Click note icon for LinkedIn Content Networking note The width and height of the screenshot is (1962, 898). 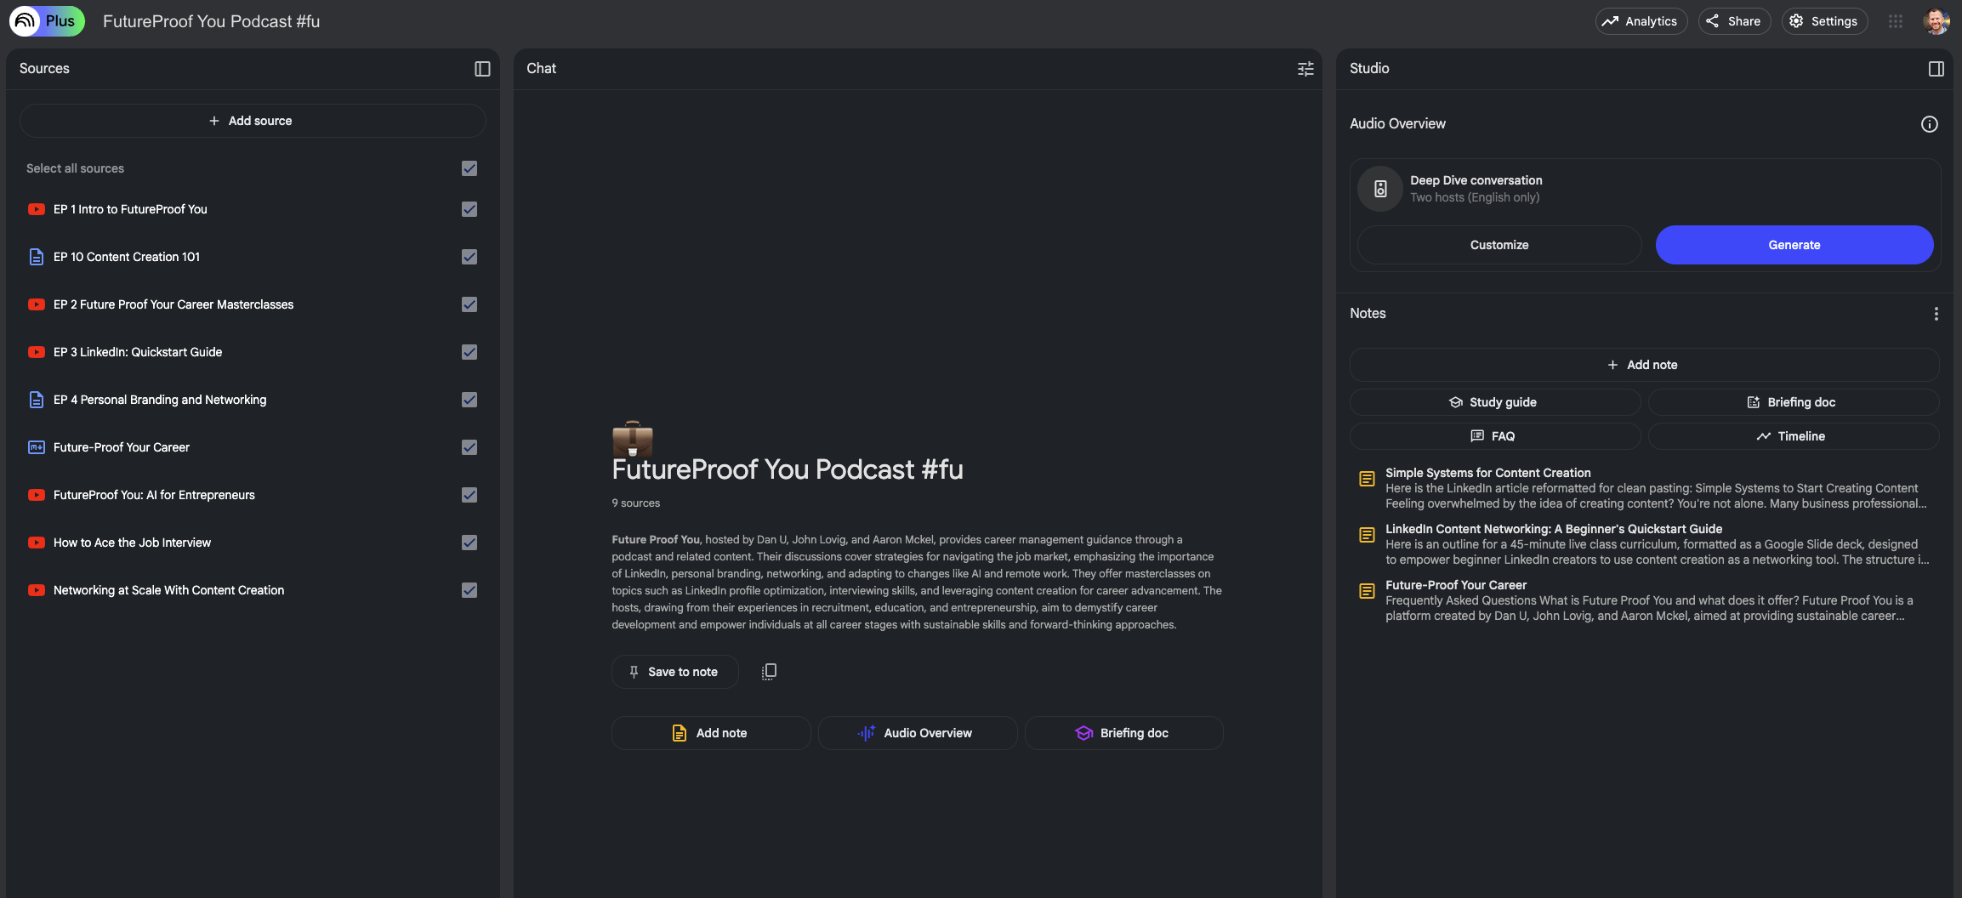tap(1367, 535)
